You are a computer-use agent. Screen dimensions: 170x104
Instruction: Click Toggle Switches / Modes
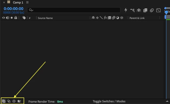[109, 101]
